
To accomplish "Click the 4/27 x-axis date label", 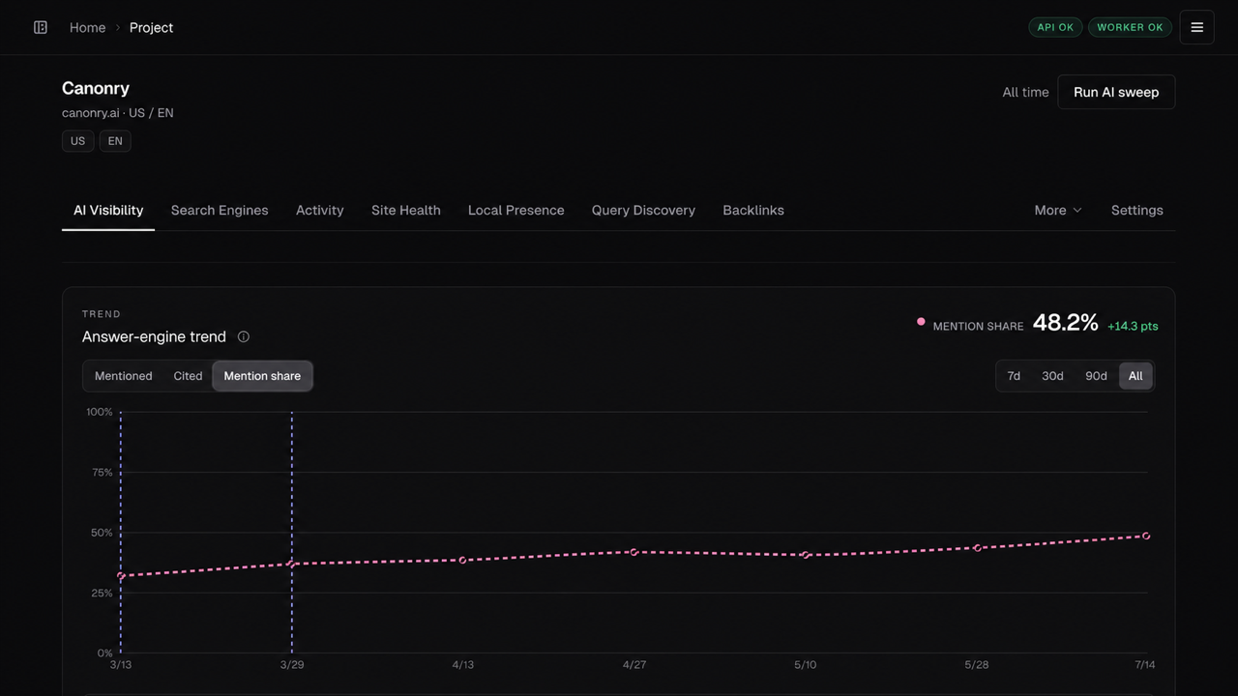I will point(634,665).
